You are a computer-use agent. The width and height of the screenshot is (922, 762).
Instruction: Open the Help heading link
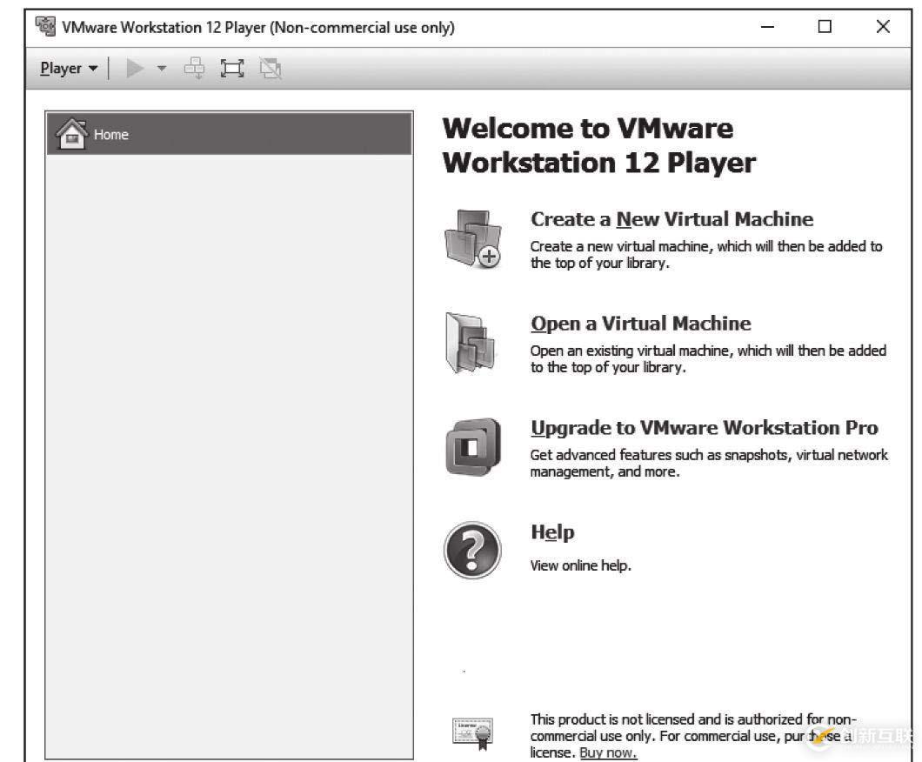(x=552, y=532)
